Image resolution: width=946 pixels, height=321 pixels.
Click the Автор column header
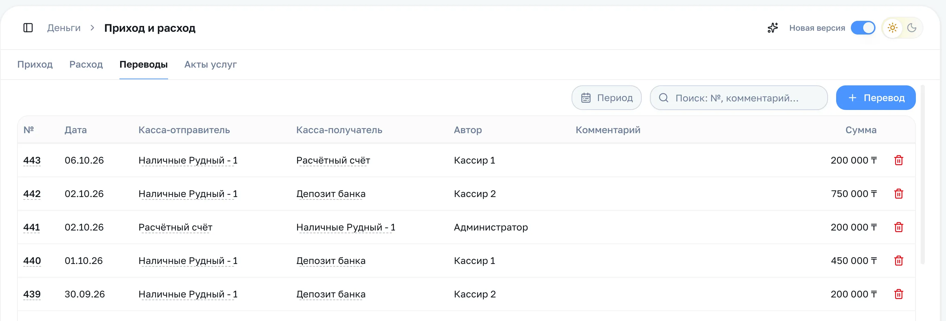[x=468, y=130]
